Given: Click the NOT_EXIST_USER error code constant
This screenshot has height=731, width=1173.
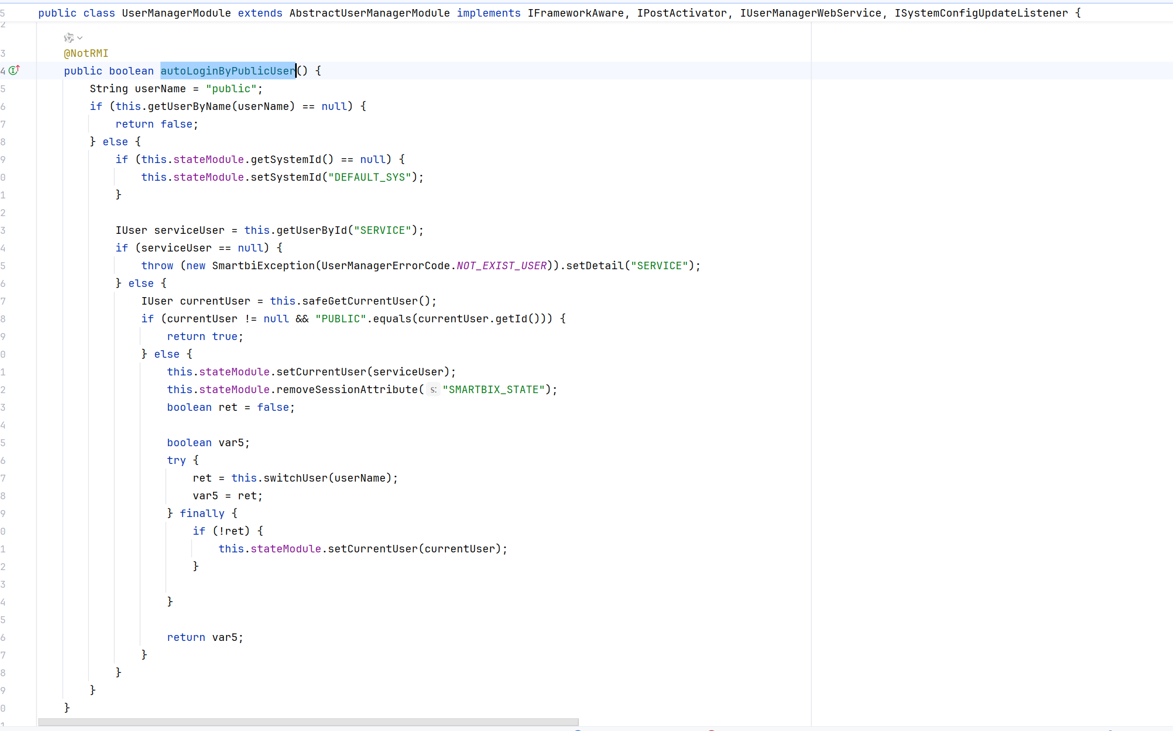Looking at the screenshot, I should [501, 265].
